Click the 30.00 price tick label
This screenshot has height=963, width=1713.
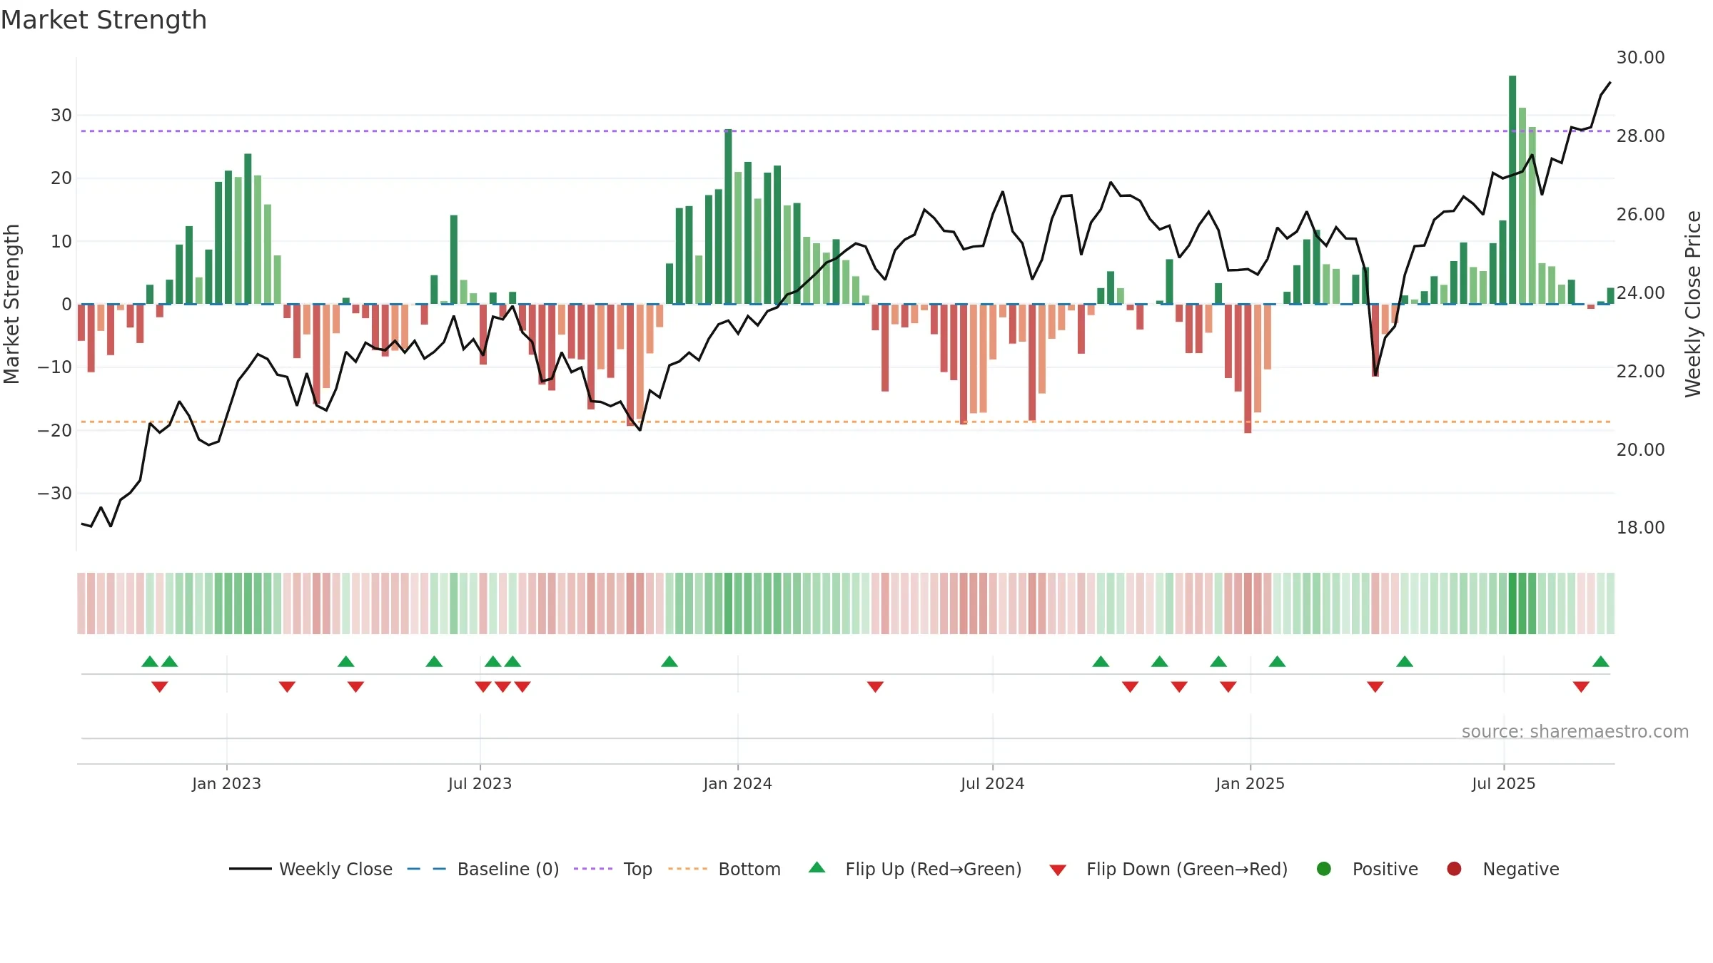click(x=1640, y=58)
